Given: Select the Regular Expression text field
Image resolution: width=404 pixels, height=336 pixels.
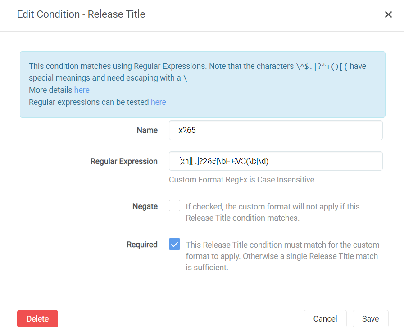Looking at the screenshot, I should click(275, 161).
